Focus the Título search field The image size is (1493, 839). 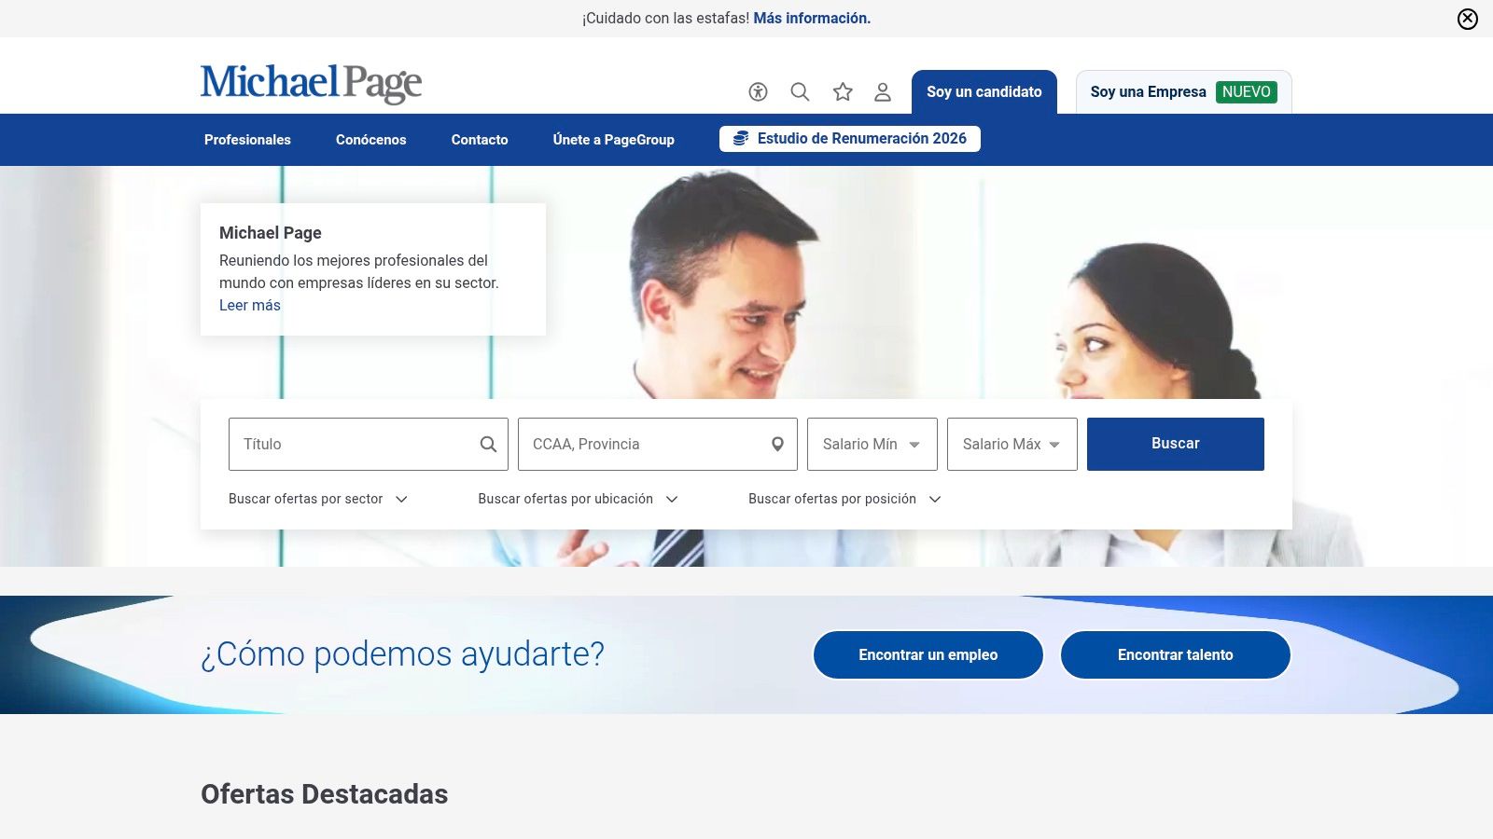(x=369, y=444)
